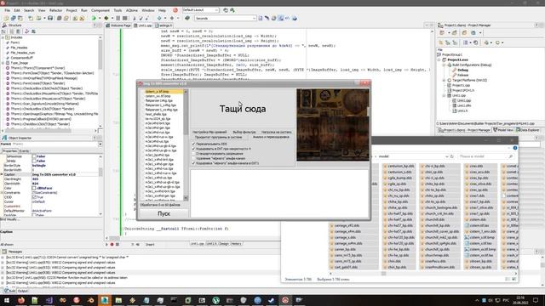Expand Target Platforms in the Project Manager
Screen dimensions: 545x306
click(x=444, y=80)
